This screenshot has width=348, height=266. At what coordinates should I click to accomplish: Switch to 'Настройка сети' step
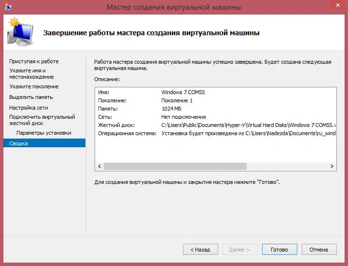point(28,108)
